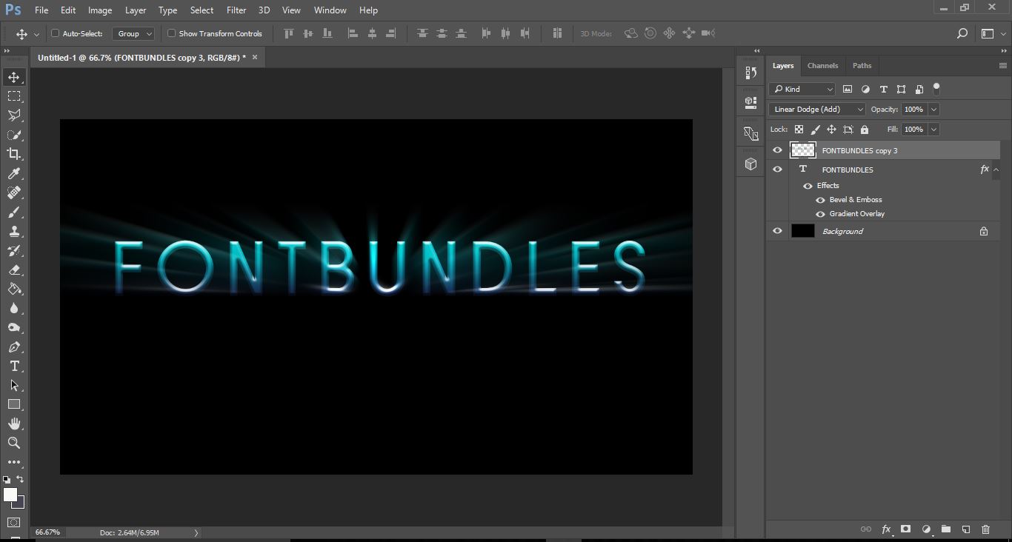The width and height of the screenshot is (1012, 542).
Task: Toggle layer filtering on or off
Action: coord(936,89)
